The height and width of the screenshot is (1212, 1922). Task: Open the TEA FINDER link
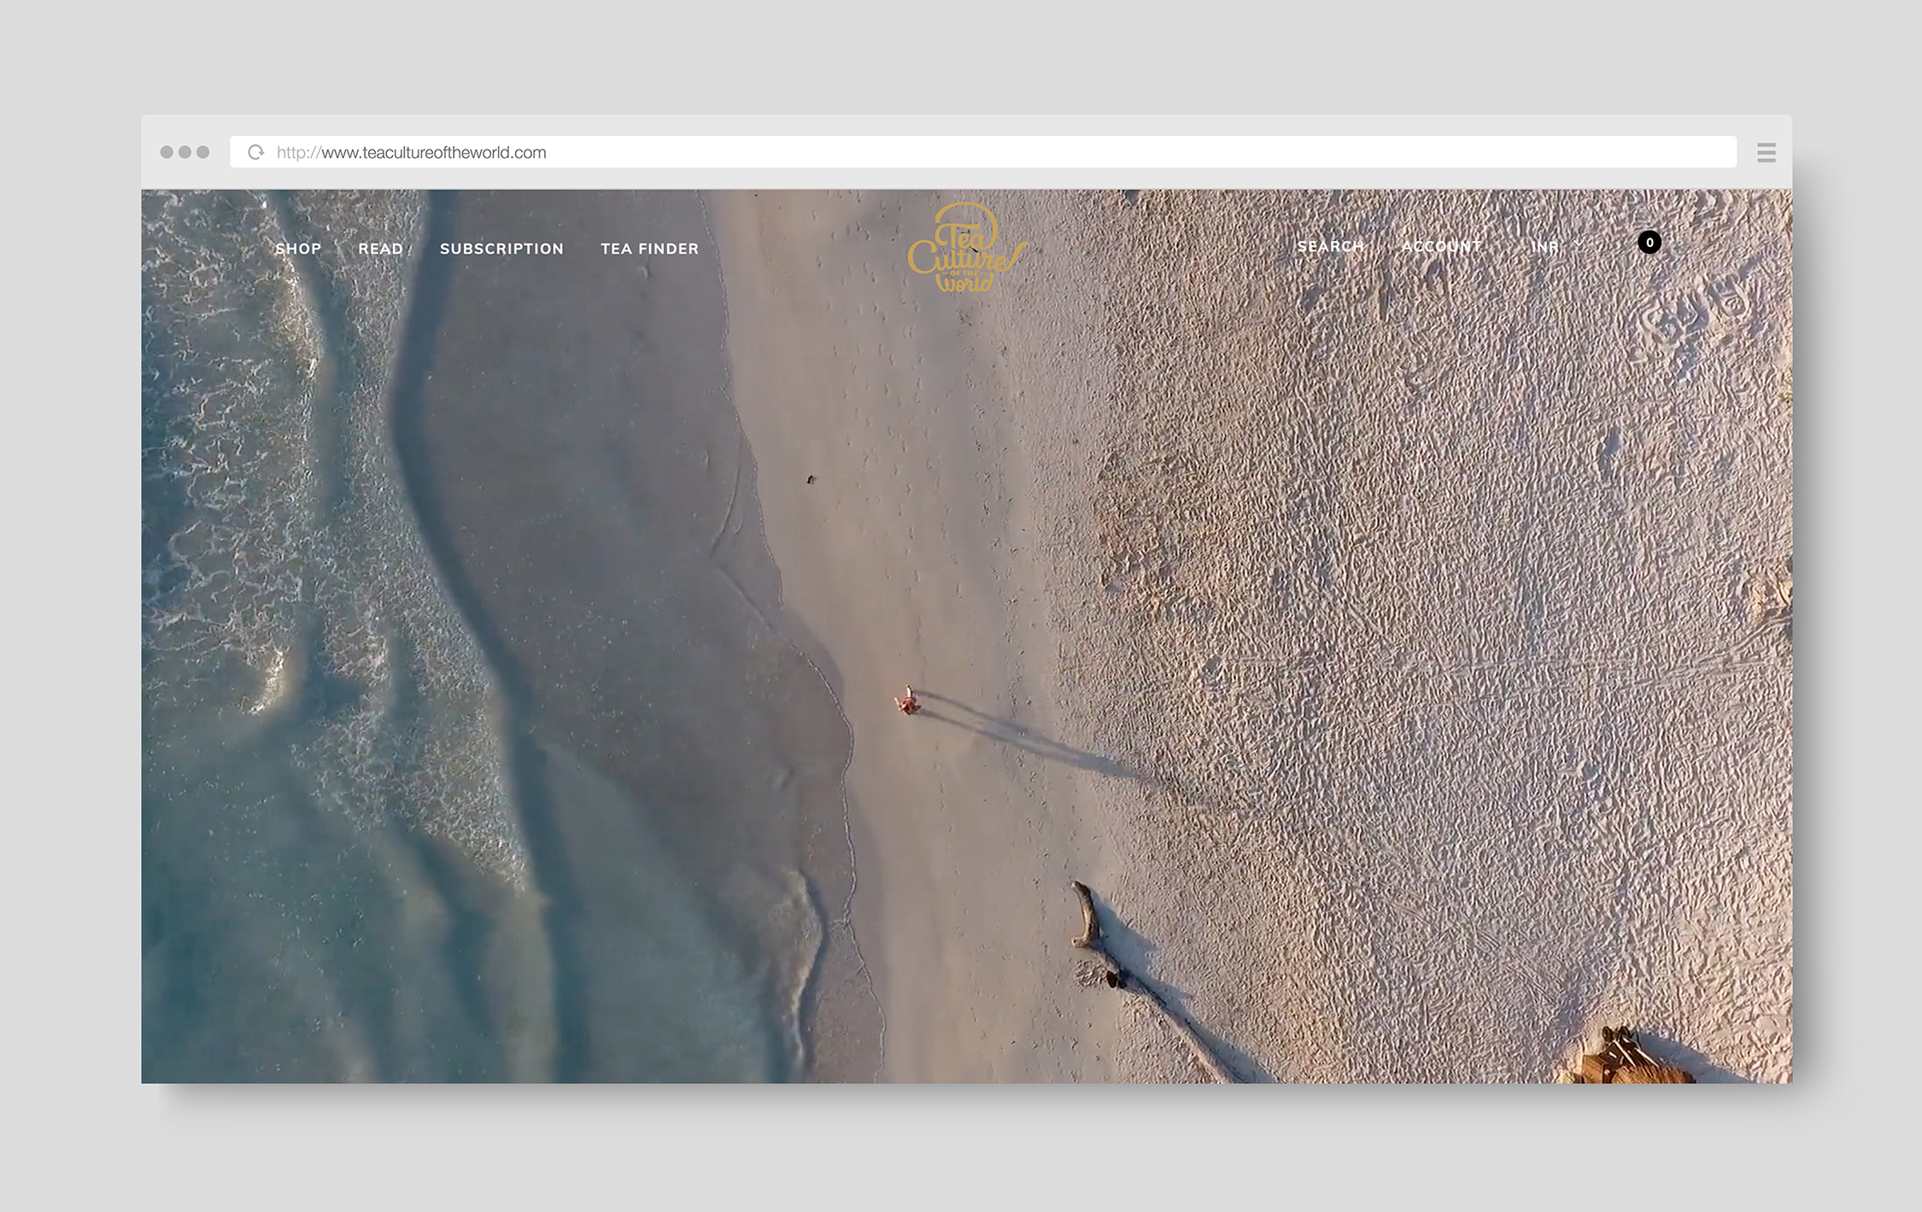click(x=649, y=249)
